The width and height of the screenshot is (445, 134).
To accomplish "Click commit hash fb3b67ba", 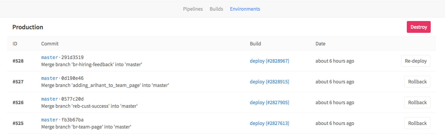I will point(72,120).
